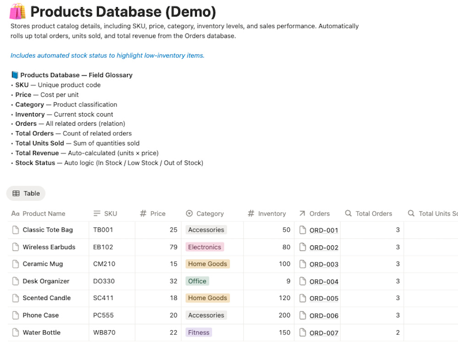The width and height of the screenshot is (458, 344).
Task: Click the page icon beside Classic Tote Bag
Action: pyautogui.click(x=16, y=230)
